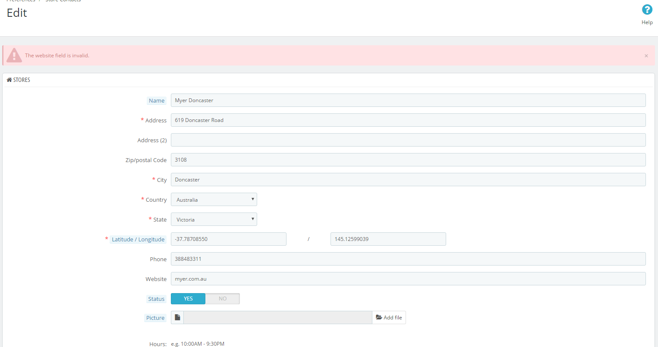
Task: Click the Add file button
Action: click(x=389, y=318)
